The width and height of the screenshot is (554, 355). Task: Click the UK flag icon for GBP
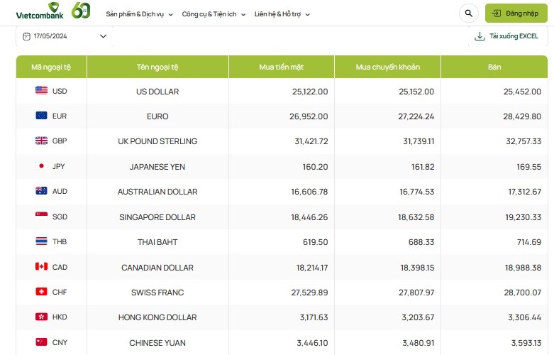point(41,141)
